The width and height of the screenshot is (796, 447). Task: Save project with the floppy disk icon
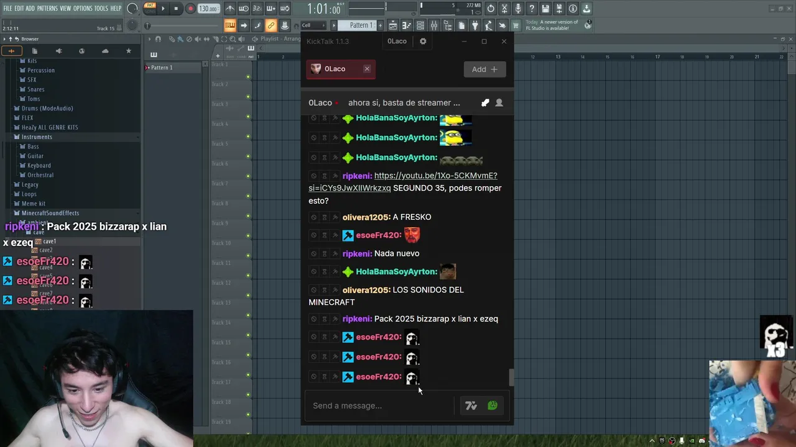tap(545, 9)
